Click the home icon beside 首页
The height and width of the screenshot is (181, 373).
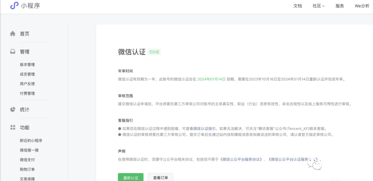[12, 34]
